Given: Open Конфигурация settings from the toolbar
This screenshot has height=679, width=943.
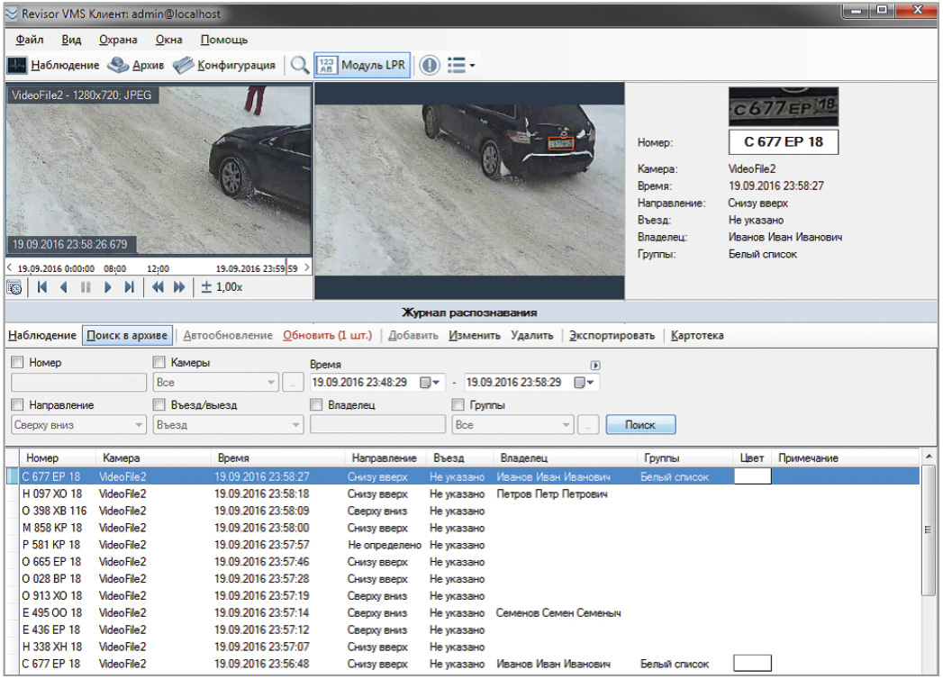Looking at the screenshot, I should tap(224, 65).
